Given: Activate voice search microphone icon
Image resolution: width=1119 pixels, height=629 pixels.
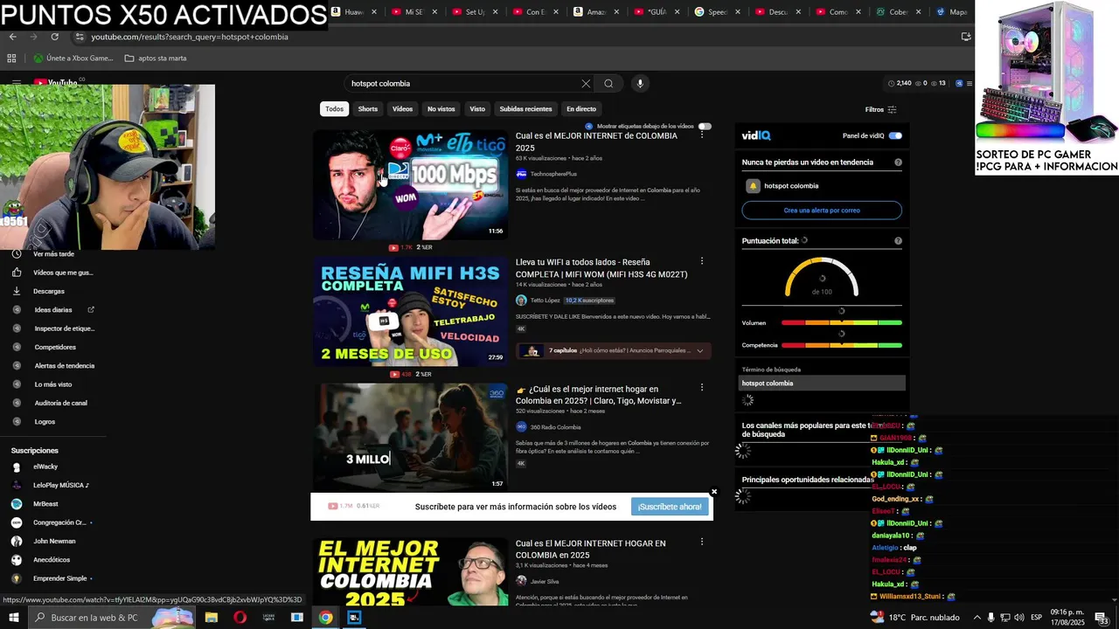Looking at the screenshot, I should coord(640,84).
